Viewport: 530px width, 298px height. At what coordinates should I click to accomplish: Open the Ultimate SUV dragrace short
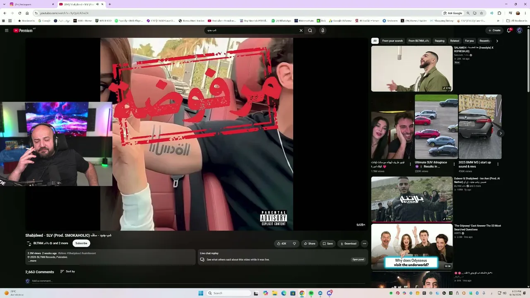436,127
